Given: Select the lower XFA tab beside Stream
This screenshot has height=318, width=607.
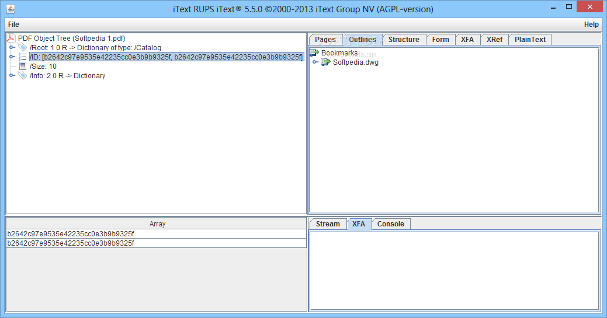Looking at the screenshot, I should [359, 224].
